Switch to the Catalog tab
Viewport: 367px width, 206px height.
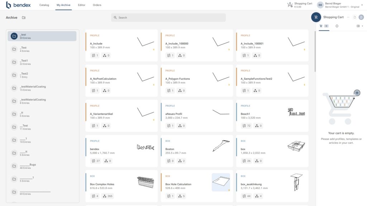point(44,5)
